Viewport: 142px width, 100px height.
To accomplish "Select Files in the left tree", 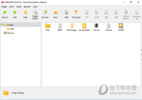I will (x=12, y=29).
